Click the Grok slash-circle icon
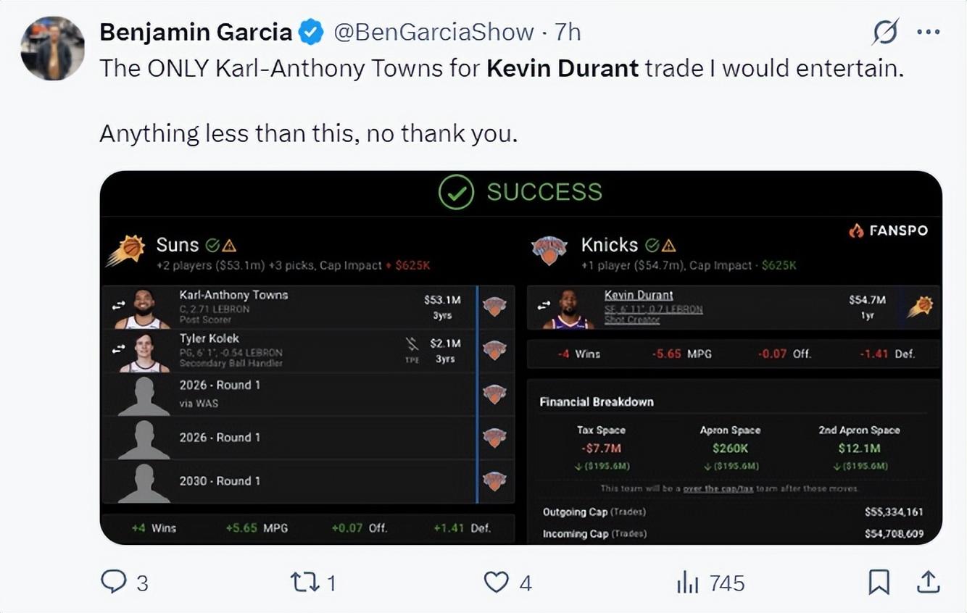Viewport: 967px width, 613px height. coord(885,33)
